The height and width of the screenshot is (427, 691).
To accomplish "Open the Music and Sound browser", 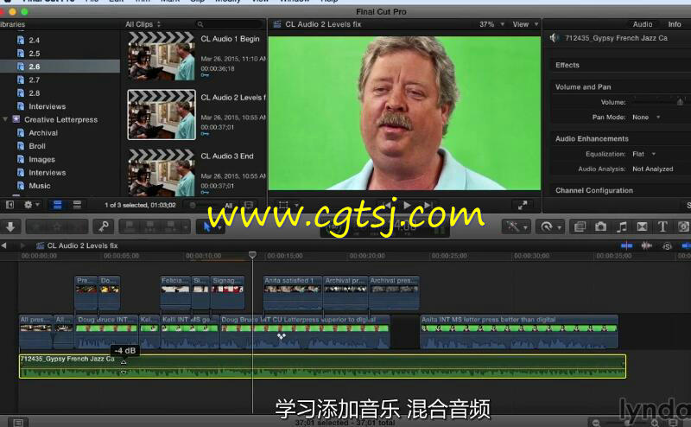I will (x=621, y=226).
